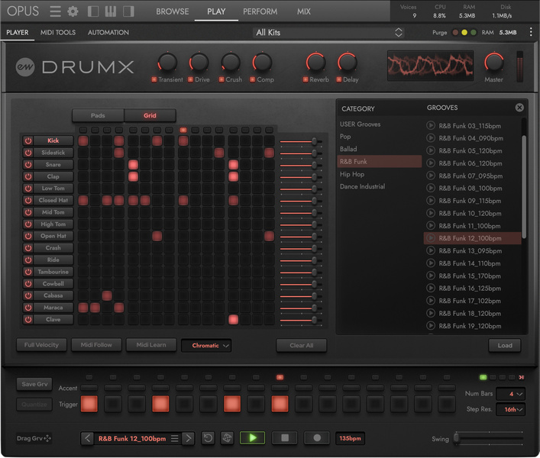Preview R&B Funk 19_120bpm groove

coord(431,325)
